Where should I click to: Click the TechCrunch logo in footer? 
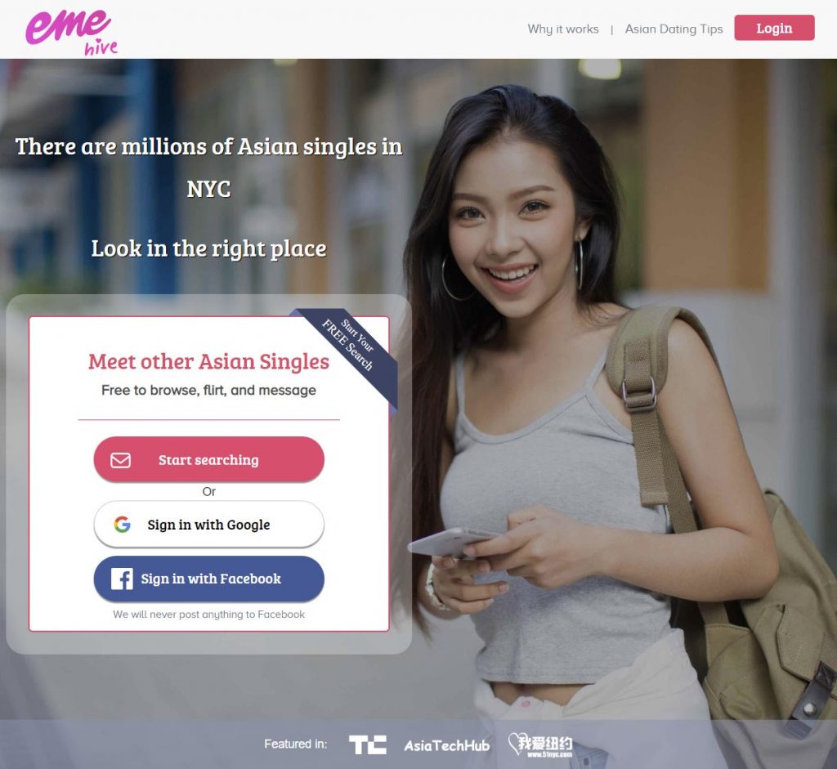(367, 744)
